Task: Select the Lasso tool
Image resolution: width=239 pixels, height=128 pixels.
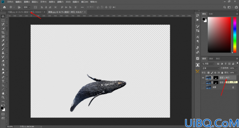Action: (3, 24)
